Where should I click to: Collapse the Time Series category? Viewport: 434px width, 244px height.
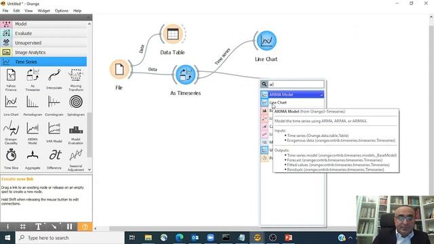pyautogui.click(x=43, y=62)
